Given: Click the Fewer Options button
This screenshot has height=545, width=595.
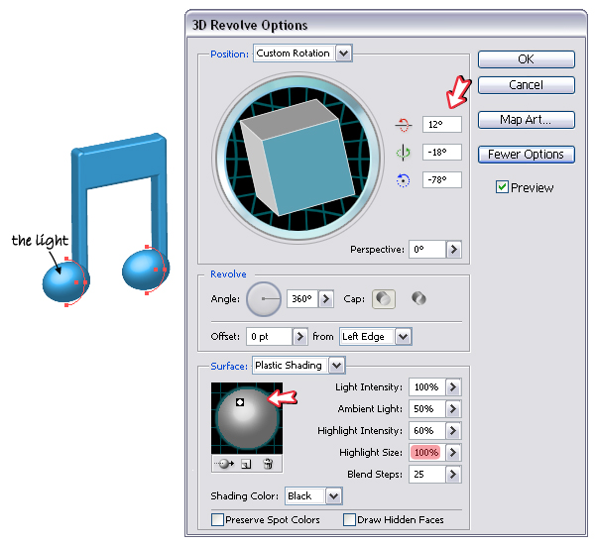Looking at the screenshot, I should point(526,155).
